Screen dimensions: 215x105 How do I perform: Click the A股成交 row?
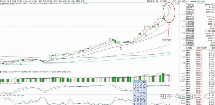click(x=200, y=5)
